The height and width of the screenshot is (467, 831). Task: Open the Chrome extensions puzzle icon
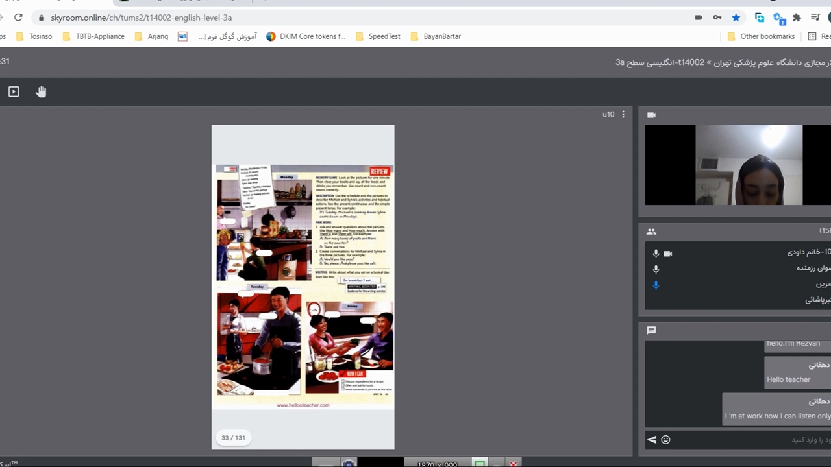(x=797, y=18)
